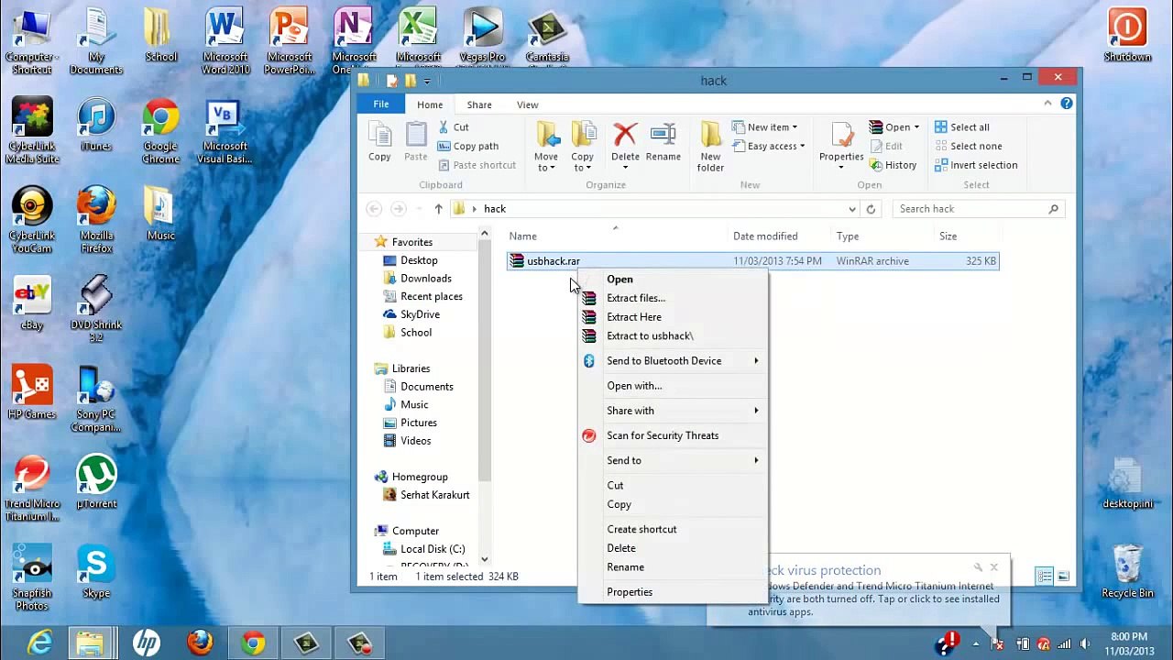Go up one folder level

(x=438, y=209)
